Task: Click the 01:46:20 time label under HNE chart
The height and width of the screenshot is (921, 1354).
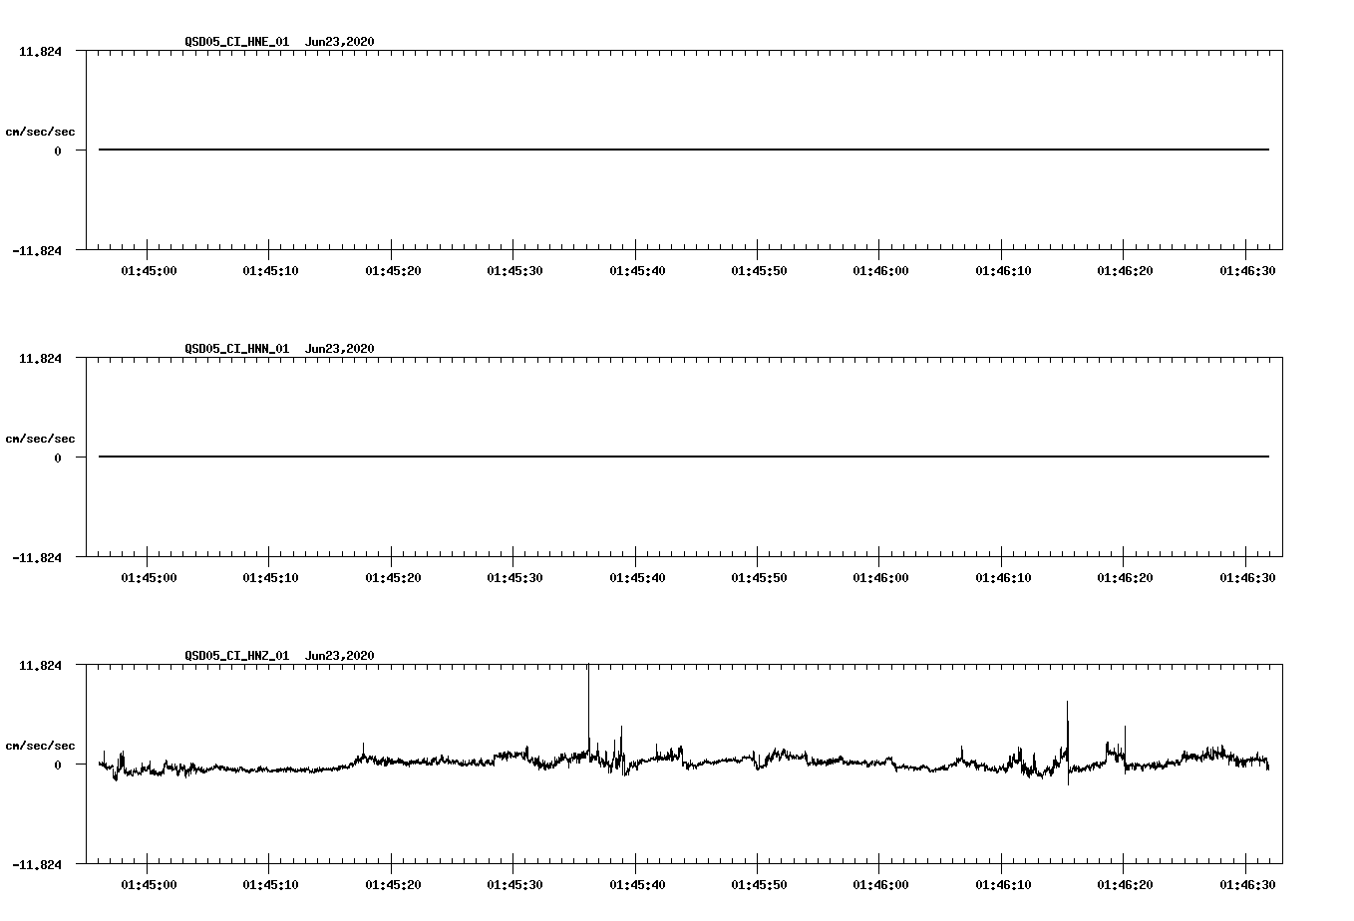Action: [x=1125, y=270]
